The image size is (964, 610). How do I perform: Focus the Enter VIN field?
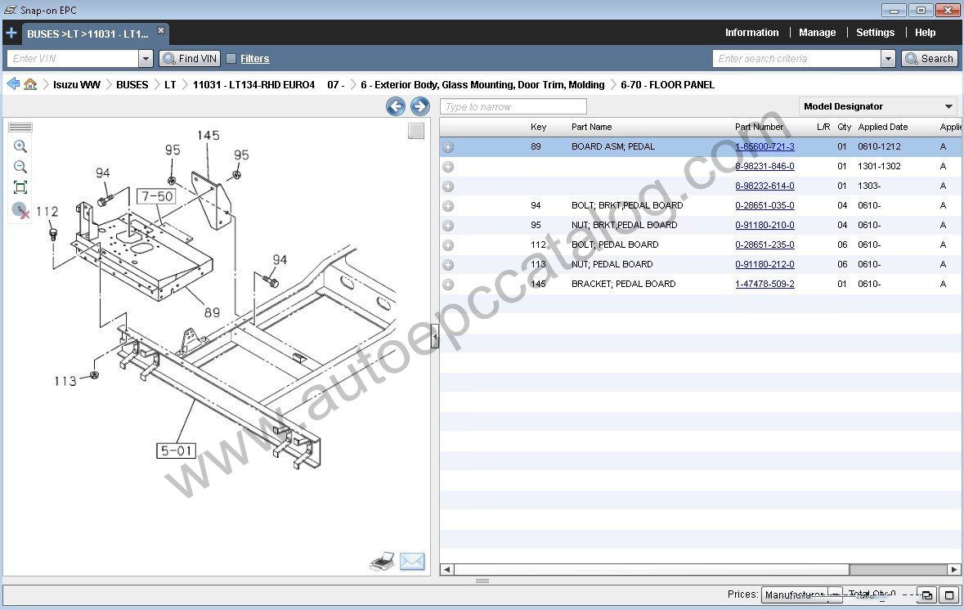(x=73, y=58)
